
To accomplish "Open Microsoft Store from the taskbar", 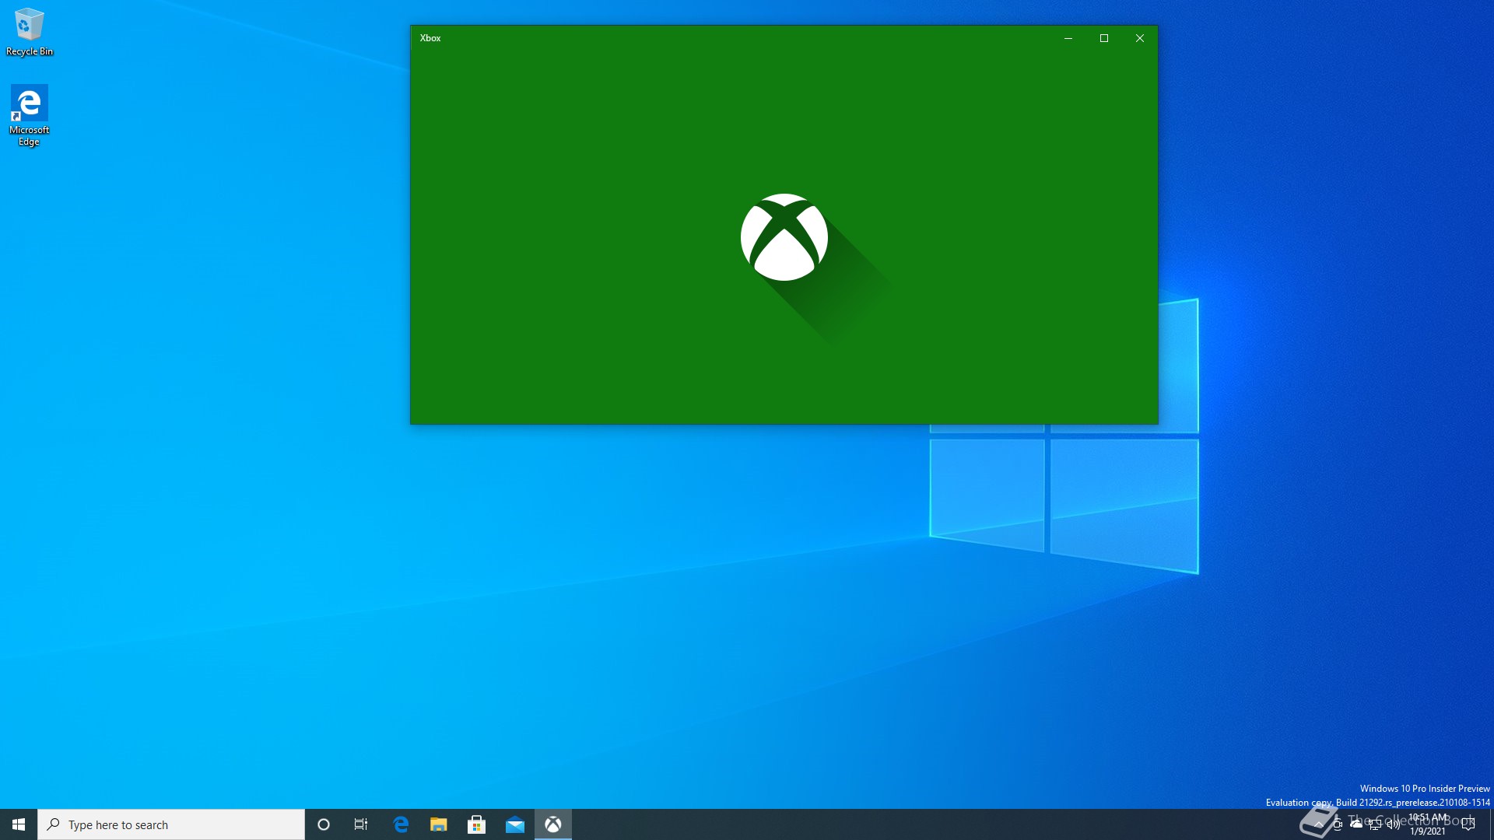I will pos(477,824).
